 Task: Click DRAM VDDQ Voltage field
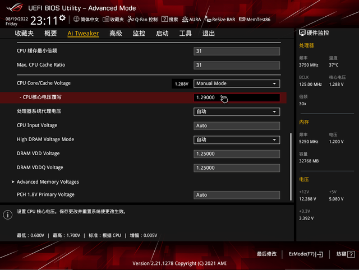(x=237, y=168)
